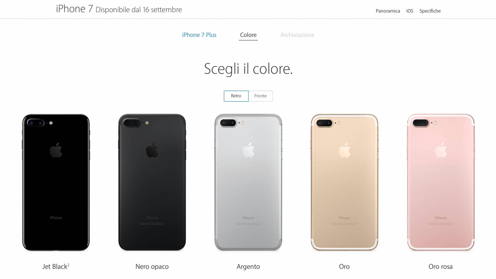The width and height of the screenshot is (496, 279).
Task: Click the Oro rosa color label
Action: (x=440, y=267)
